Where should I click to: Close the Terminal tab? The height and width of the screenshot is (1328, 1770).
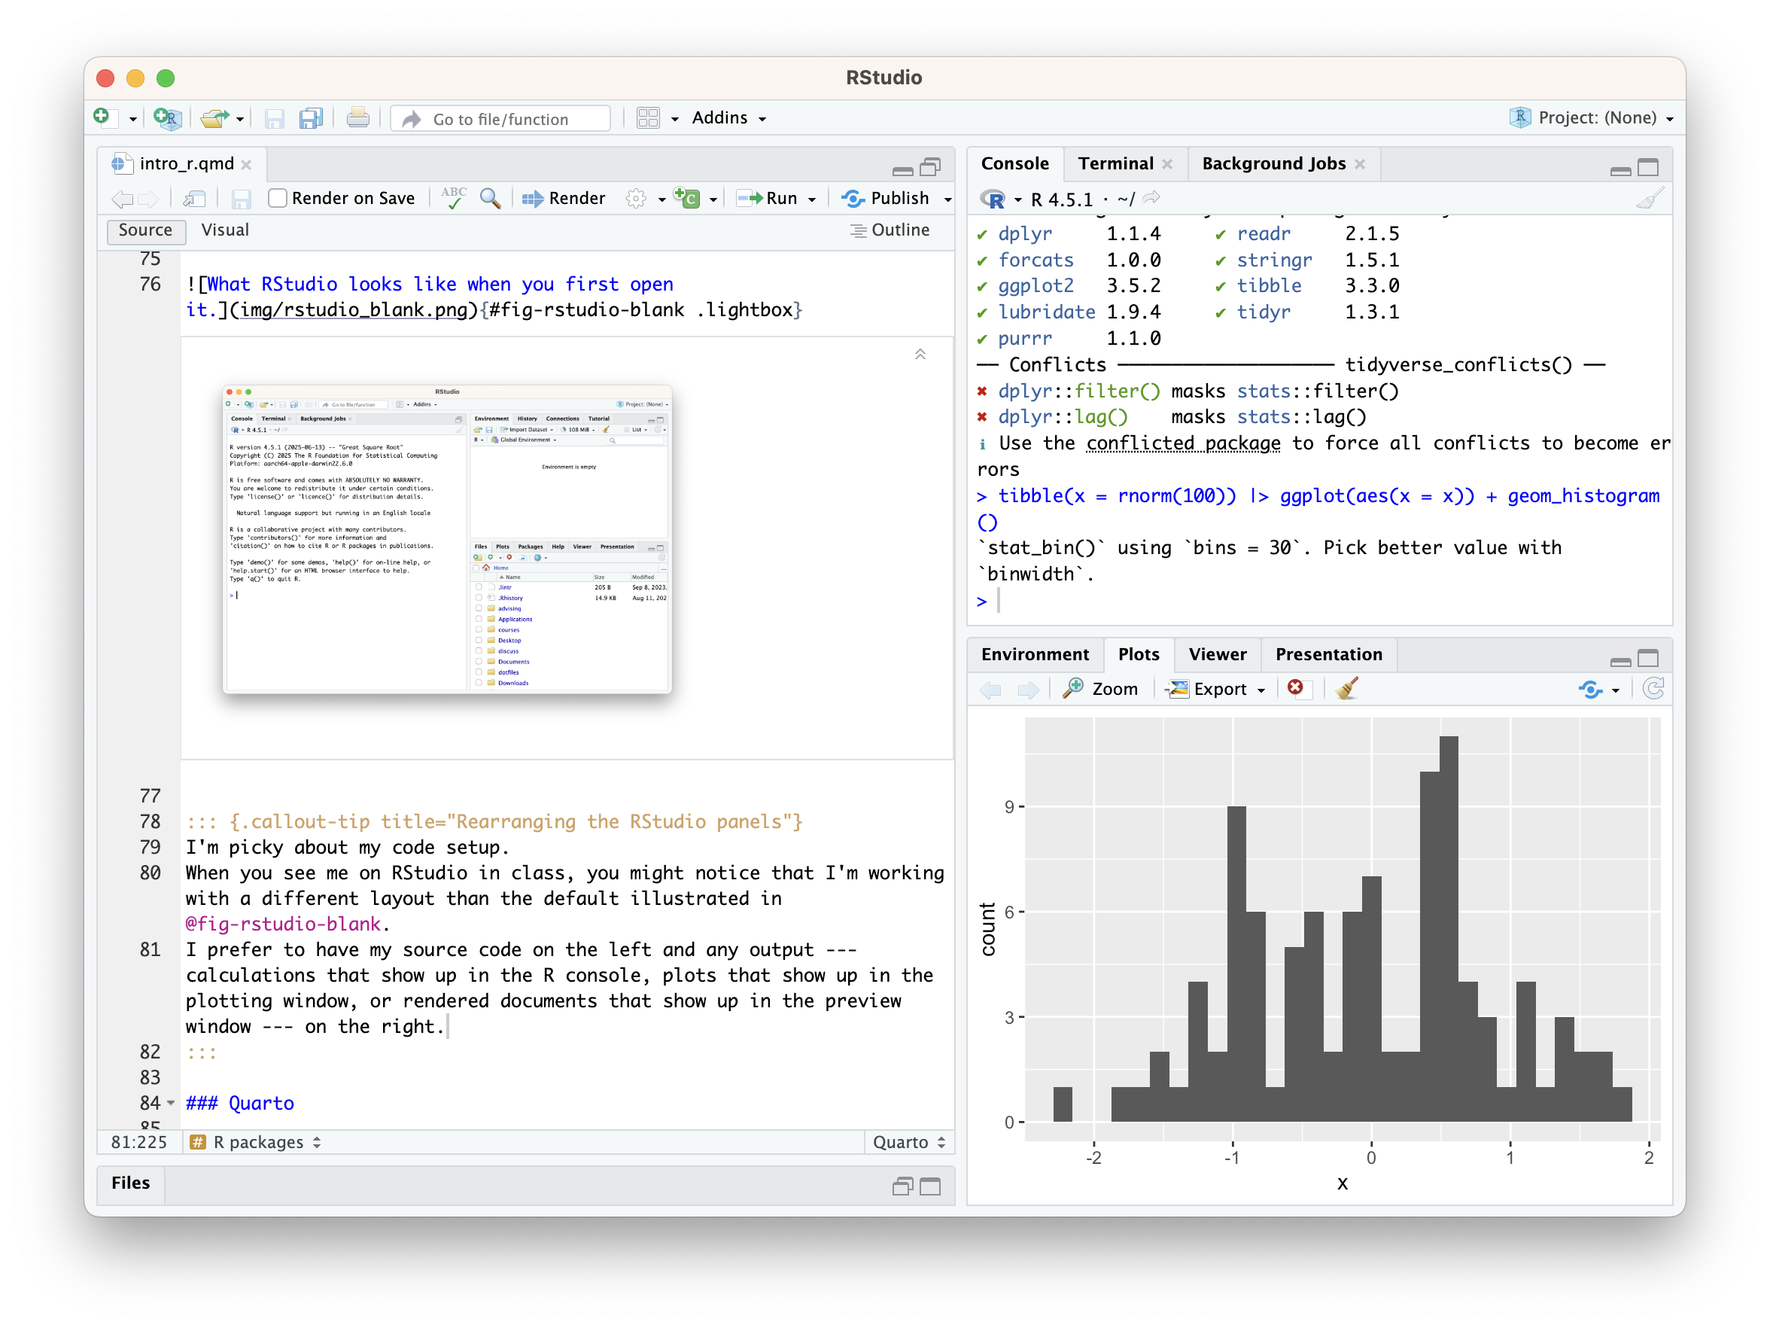tap(1167, 164)
